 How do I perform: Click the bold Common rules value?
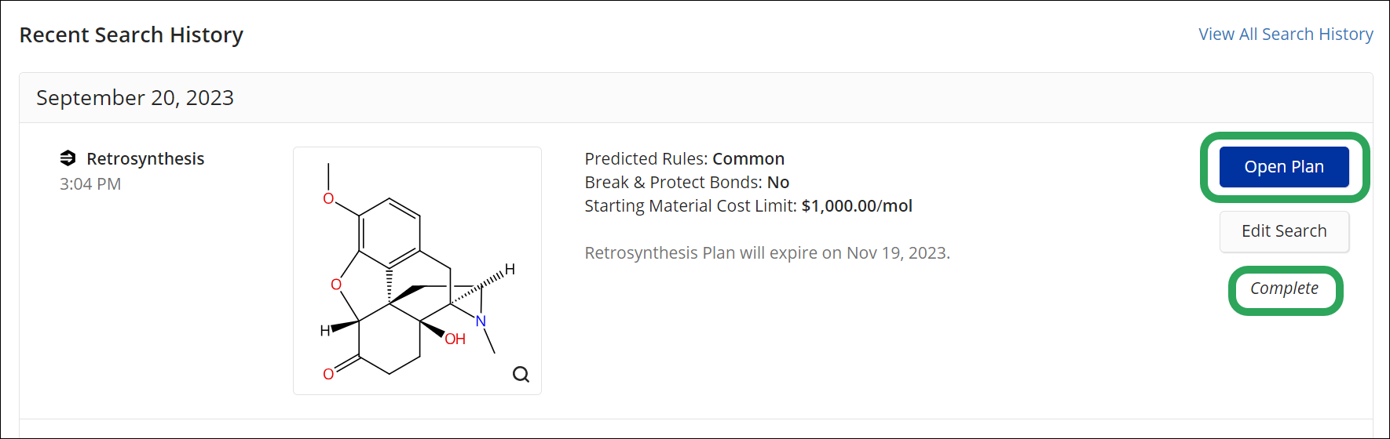[748, 159]
